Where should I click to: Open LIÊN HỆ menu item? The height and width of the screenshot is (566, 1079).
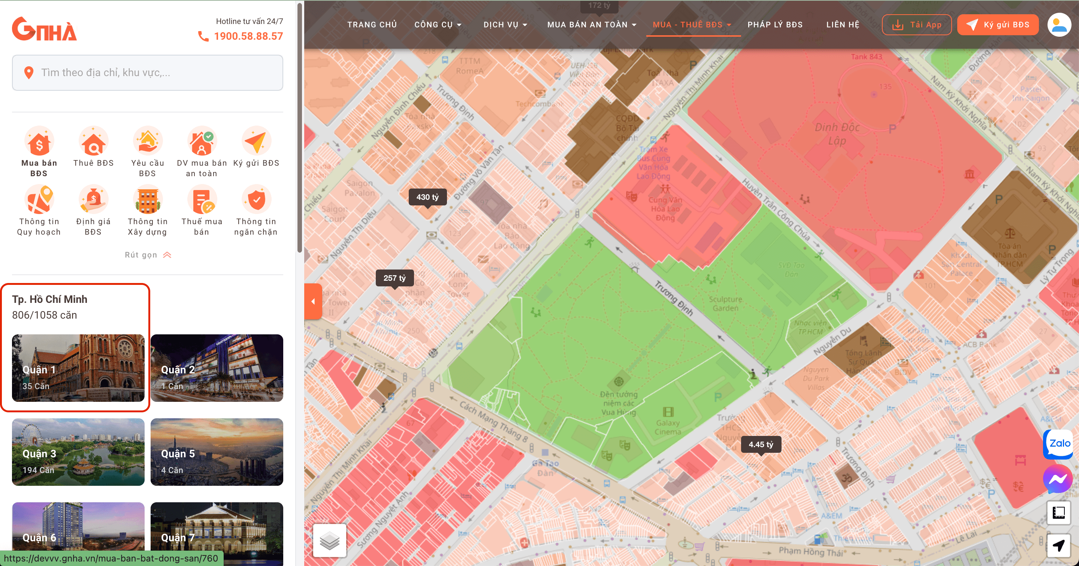coord(843,25)
